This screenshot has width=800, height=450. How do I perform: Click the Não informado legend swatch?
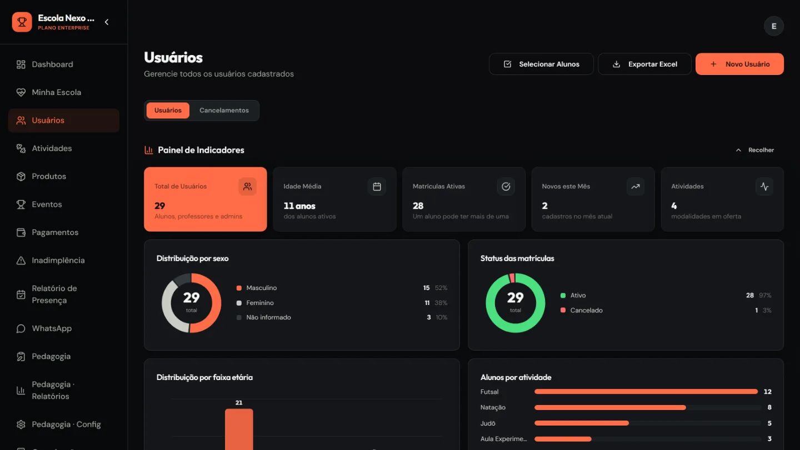(239, 318)
